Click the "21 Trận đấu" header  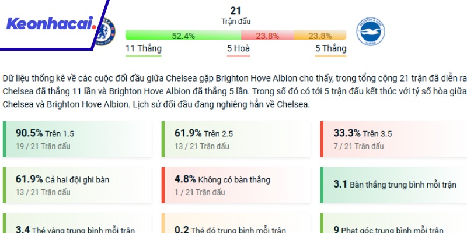pyautogui.click(x=236, y=15)
